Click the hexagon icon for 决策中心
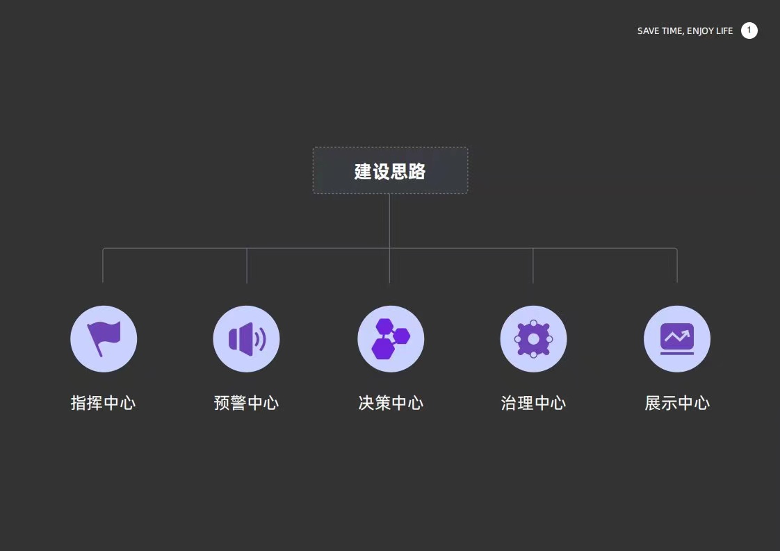 [391, 338]
